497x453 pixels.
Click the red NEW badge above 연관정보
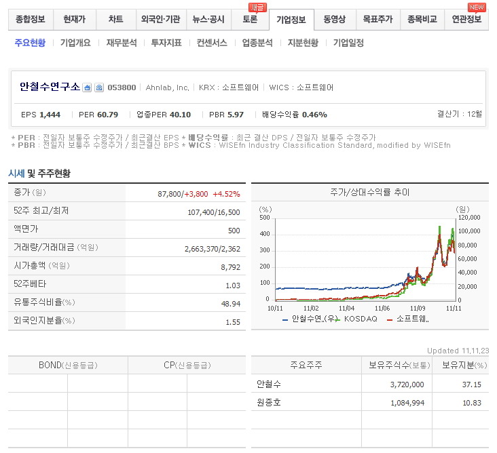pyautogui.click(x=477, y=7)
